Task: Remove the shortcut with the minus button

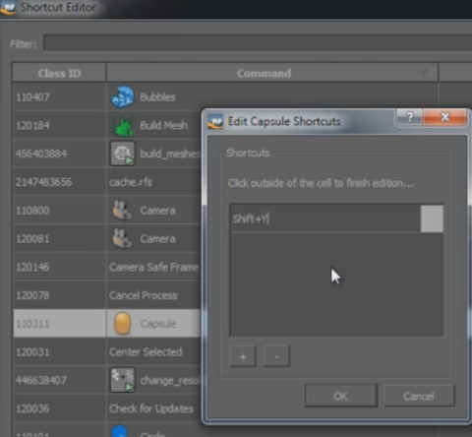Action: tap(276, 356)
